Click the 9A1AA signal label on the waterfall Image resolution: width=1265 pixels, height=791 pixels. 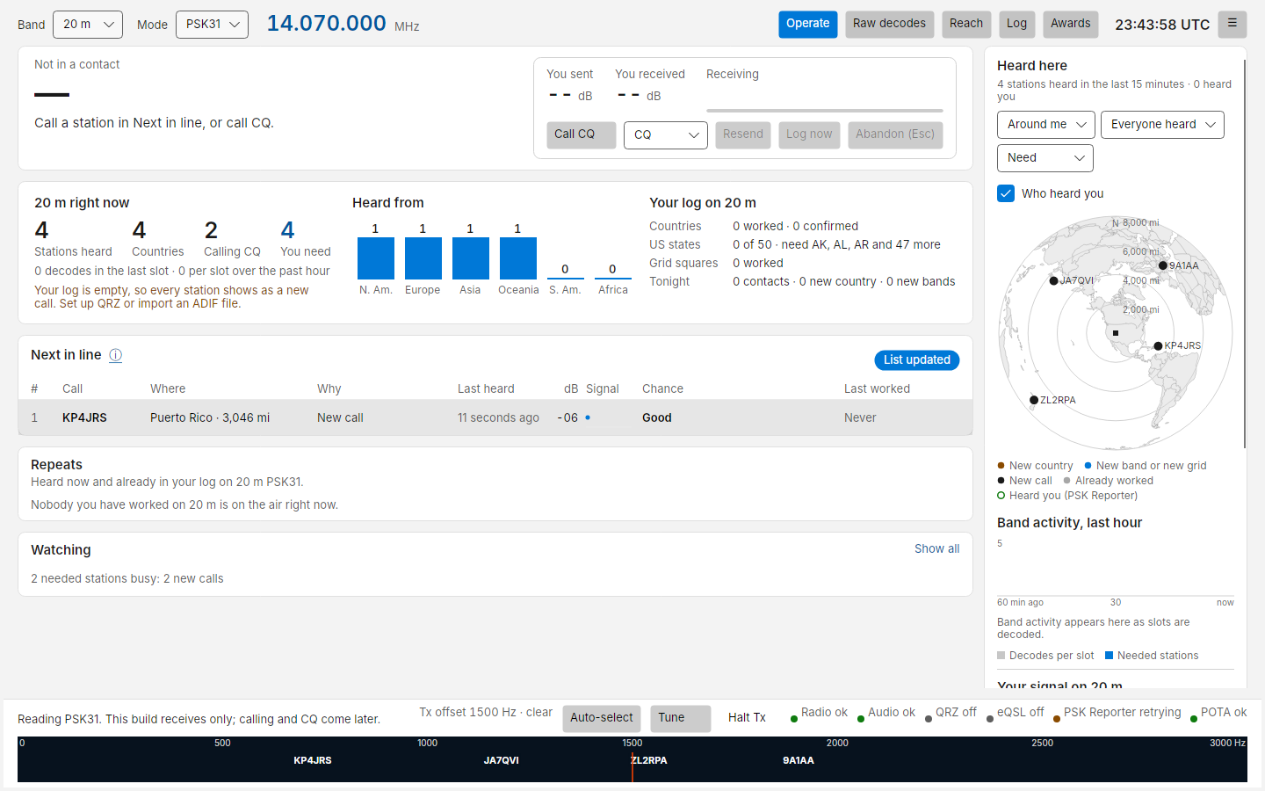799,761
